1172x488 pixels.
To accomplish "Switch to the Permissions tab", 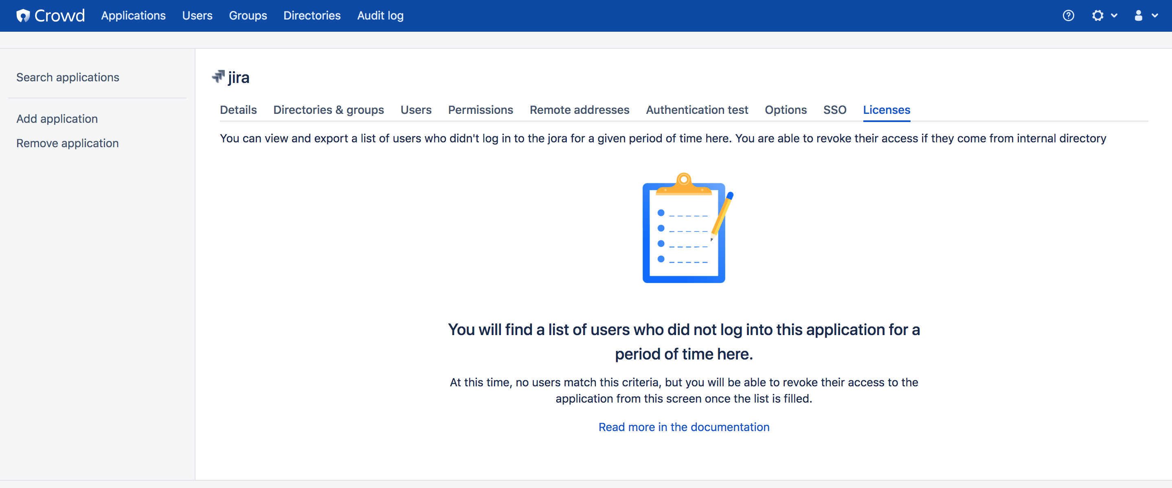I will (481, 110).
